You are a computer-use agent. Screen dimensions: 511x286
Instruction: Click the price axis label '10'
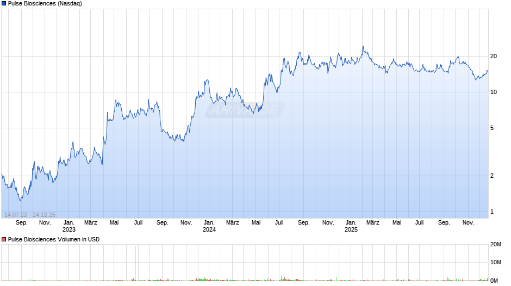click(494, 92)
